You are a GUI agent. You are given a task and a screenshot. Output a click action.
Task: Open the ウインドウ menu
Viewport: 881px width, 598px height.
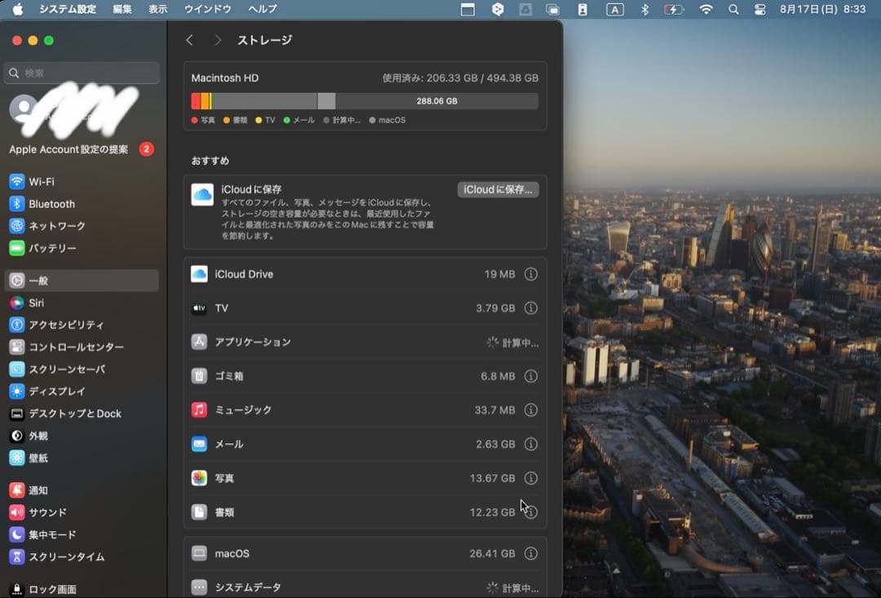tap(207, 9)
